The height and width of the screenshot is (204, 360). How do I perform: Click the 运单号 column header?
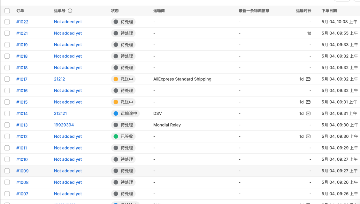[x=60, y=11]
